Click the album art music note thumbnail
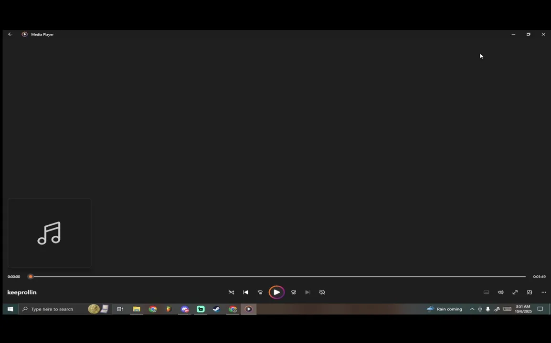Image resolution: width=551 pixels, height=343 pixels. (49, 233)
